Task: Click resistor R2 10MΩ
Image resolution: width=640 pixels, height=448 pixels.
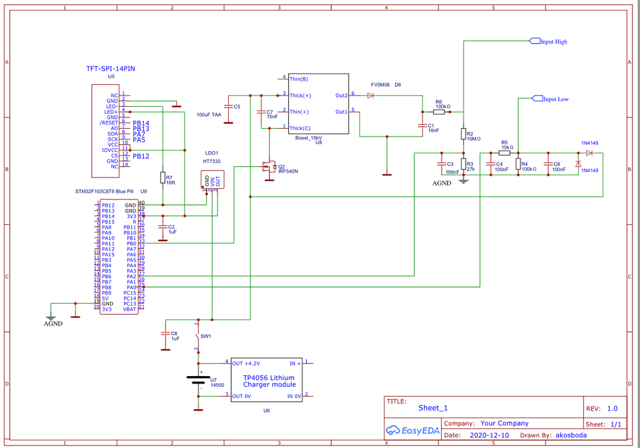Action: point(463,134)
